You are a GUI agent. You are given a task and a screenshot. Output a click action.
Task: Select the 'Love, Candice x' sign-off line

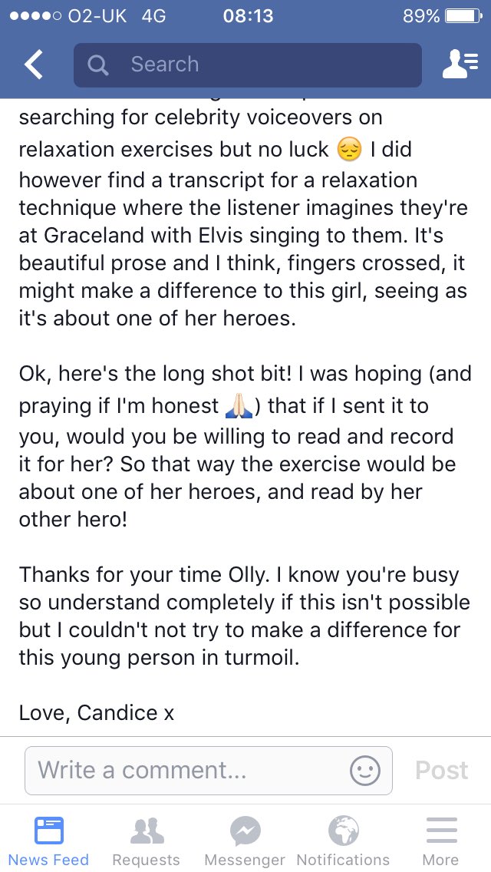(97, 712)
